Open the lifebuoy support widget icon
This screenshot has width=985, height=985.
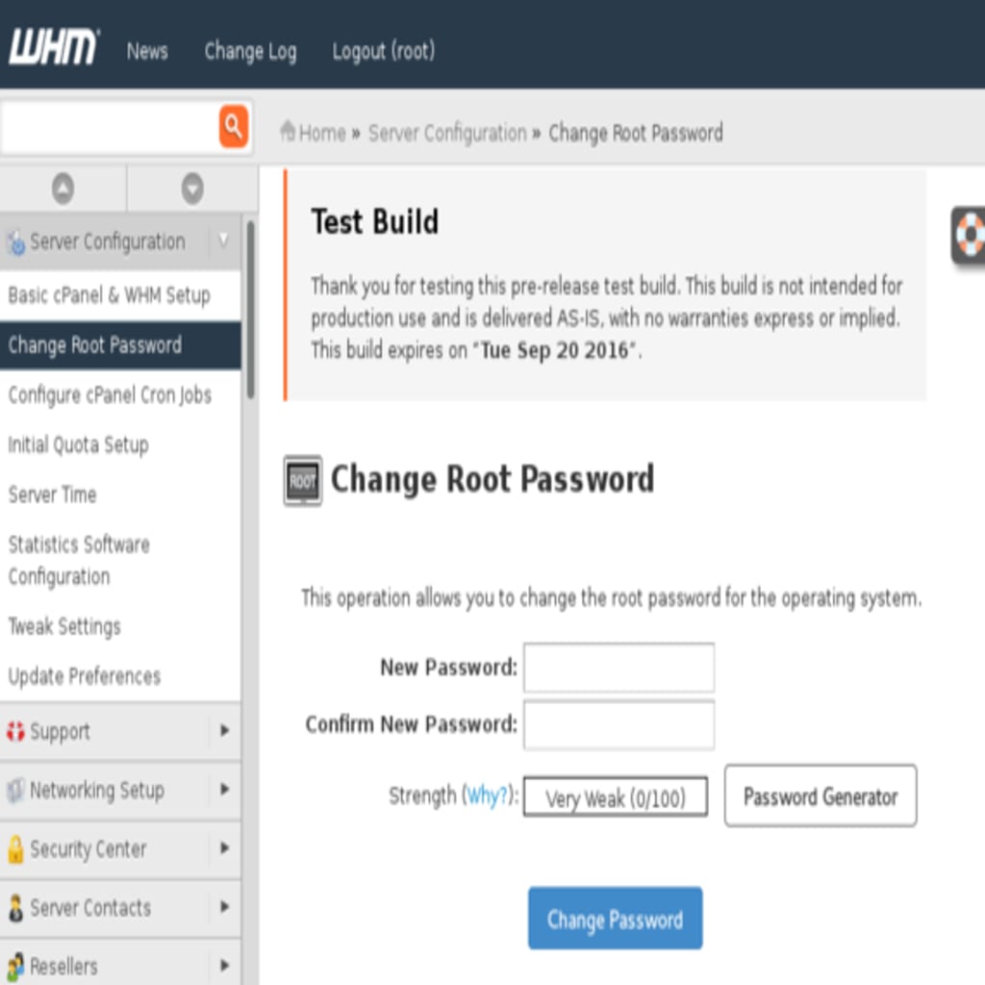970,235
